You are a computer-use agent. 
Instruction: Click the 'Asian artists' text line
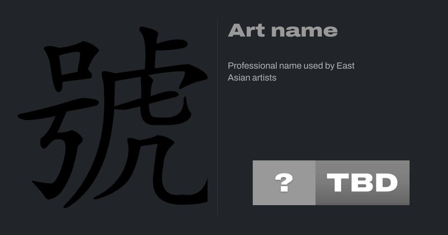click(x=252, y=78)
